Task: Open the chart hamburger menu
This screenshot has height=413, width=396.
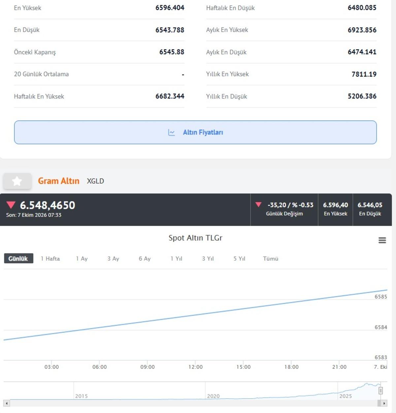Action: [382, 240]
